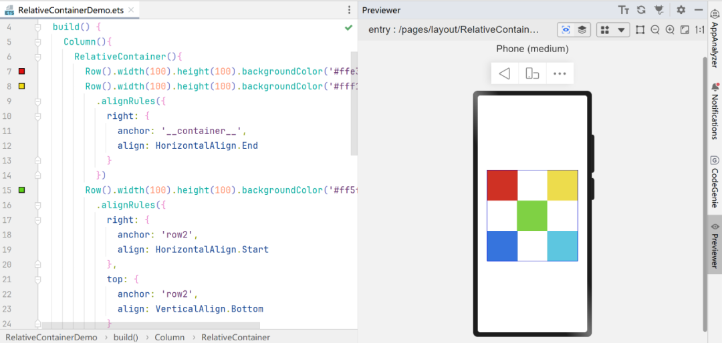722x343 pixels.
Task: Open the CodeGenie side panel tab
Action: tap(715, 182)
